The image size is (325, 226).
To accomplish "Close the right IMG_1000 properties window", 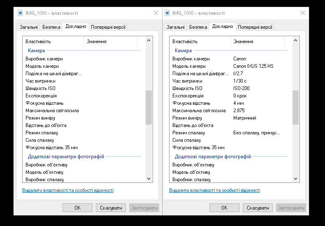I will coord(303,13).
